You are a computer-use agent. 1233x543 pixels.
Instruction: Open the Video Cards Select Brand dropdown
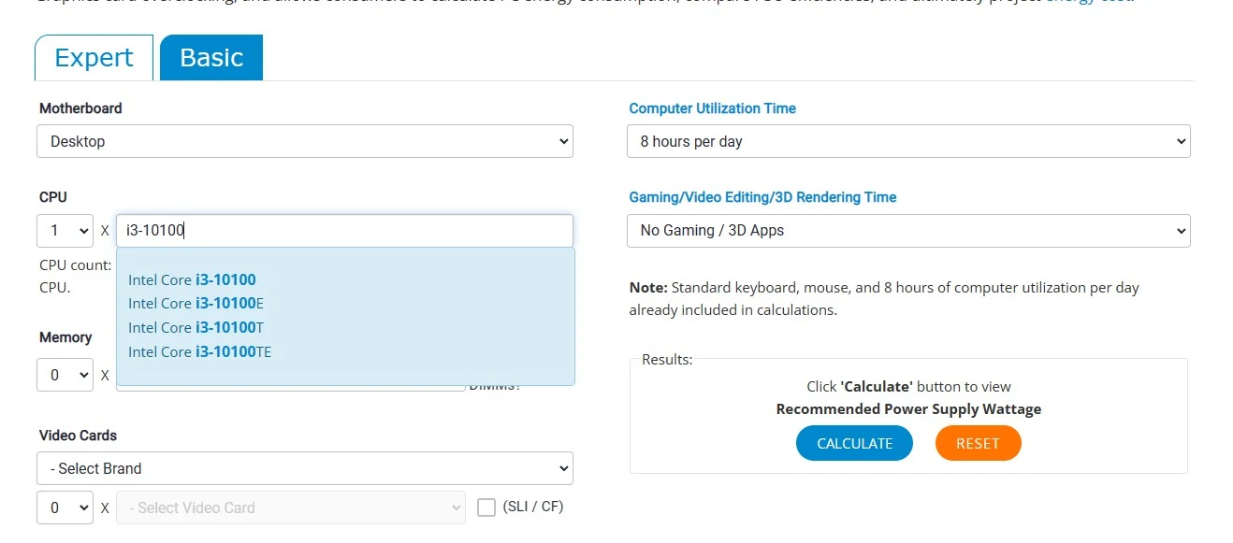point(305,468)
